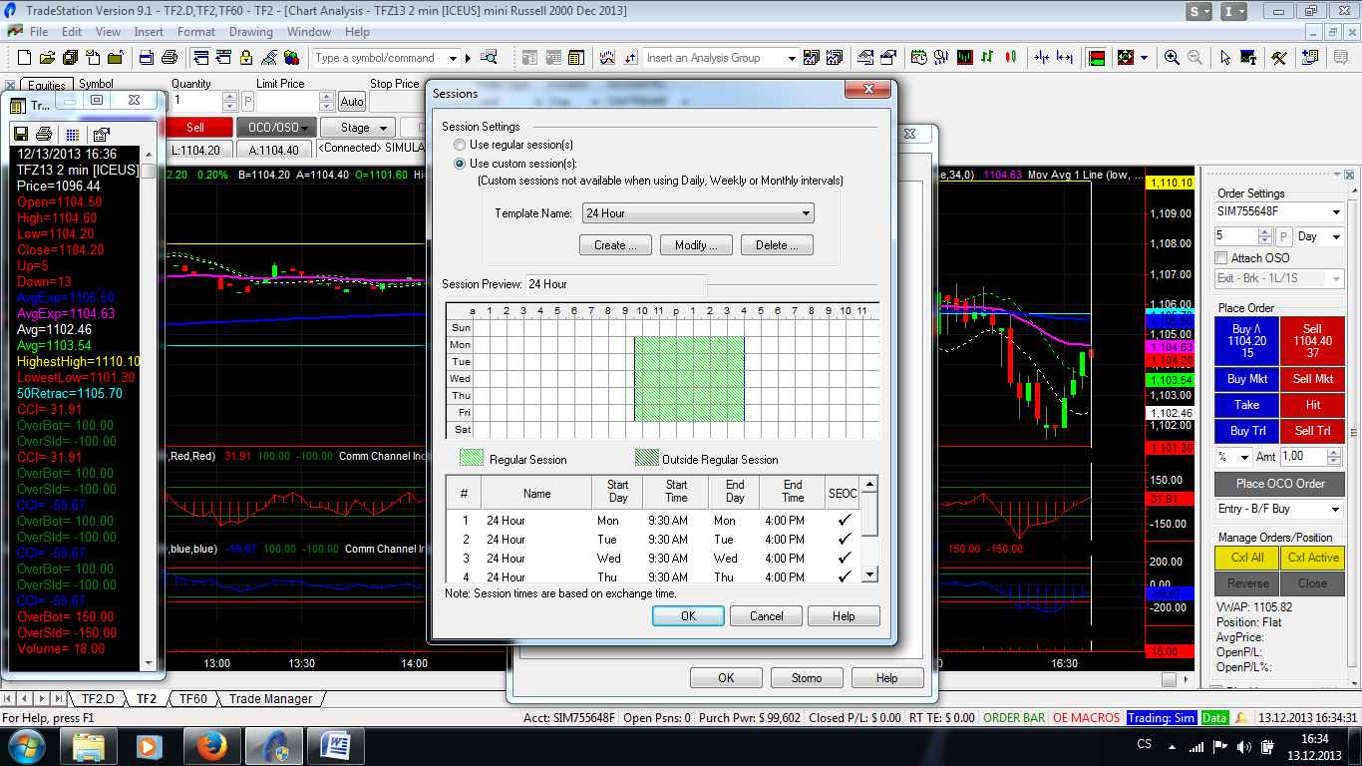
Task: Click the Zoom In magnifier icon
Action: point(1172,58)
